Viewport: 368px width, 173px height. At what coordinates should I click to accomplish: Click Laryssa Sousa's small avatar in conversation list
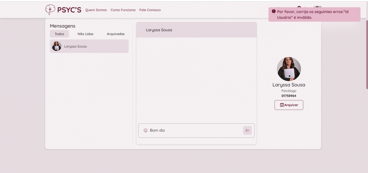(56, 46)
